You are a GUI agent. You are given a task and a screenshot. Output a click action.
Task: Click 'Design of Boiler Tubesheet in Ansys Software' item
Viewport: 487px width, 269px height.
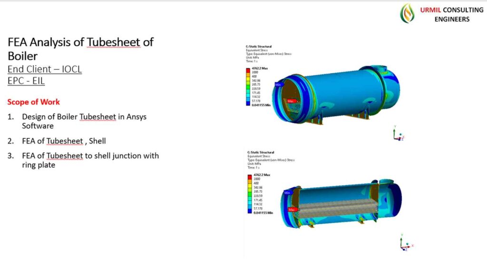(x=84, y=121)
